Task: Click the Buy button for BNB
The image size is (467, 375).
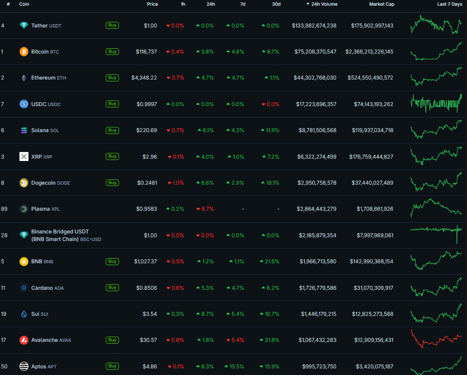Action: coord(112,261)
